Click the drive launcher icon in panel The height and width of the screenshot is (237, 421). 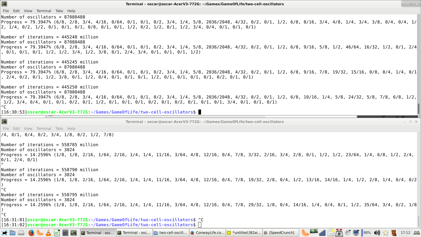tap(21, 233)
